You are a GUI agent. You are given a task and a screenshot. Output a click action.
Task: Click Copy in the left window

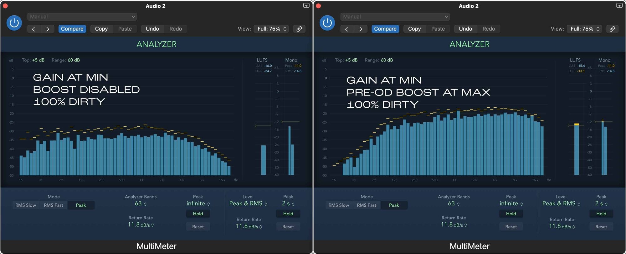101,29
